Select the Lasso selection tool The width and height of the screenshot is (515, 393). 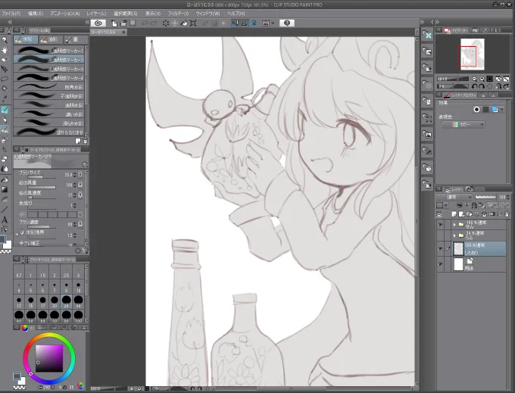click(5, 79)
